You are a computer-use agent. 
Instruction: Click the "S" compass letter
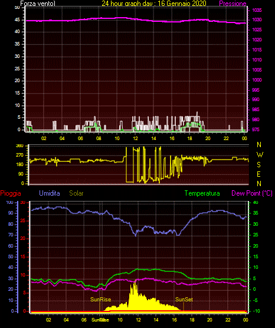pos(258,165)
